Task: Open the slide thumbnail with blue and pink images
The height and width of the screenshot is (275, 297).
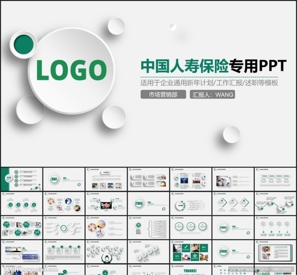Action: tap(191, 179)
